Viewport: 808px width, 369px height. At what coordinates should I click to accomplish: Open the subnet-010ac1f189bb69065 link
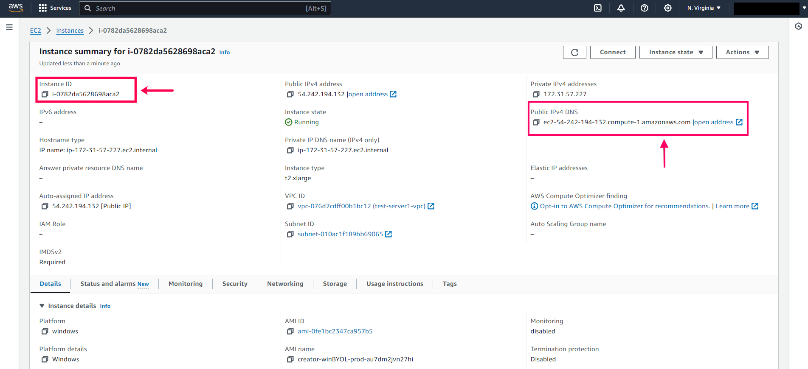tap(340, 234)
